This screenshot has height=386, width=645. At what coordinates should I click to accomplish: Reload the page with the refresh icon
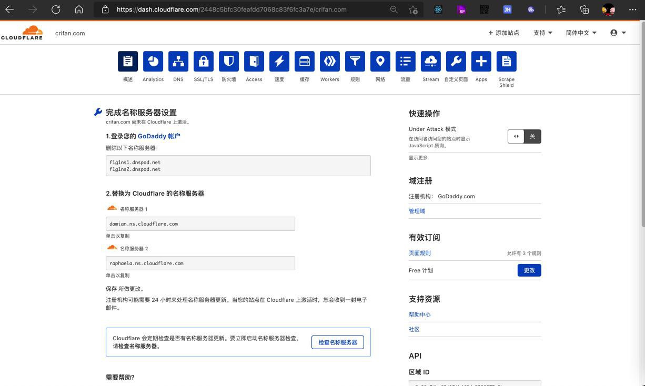pos(56,9)
